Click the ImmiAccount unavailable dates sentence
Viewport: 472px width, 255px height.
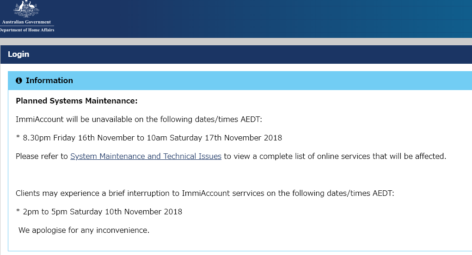click(x=139, y=119)
